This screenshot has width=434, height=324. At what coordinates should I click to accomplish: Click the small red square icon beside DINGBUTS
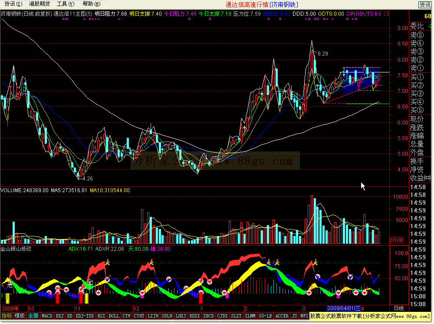tap(386, 13)
